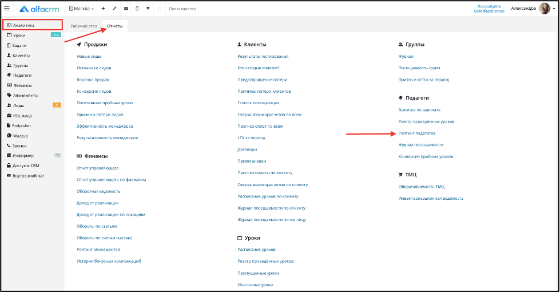Select the Отчёты tab
Viewport: 560px width, 292px height.
tap(114, 26)
